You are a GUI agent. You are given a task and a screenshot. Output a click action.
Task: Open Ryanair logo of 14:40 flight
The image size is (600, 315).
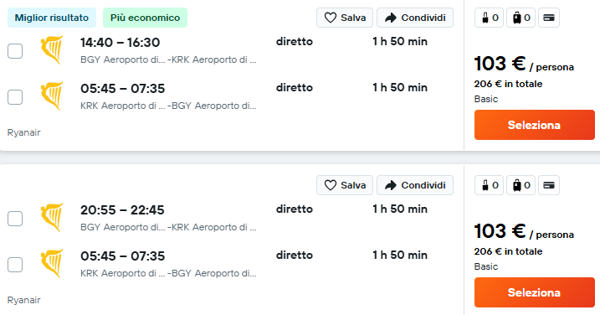[x=52, y=49]
